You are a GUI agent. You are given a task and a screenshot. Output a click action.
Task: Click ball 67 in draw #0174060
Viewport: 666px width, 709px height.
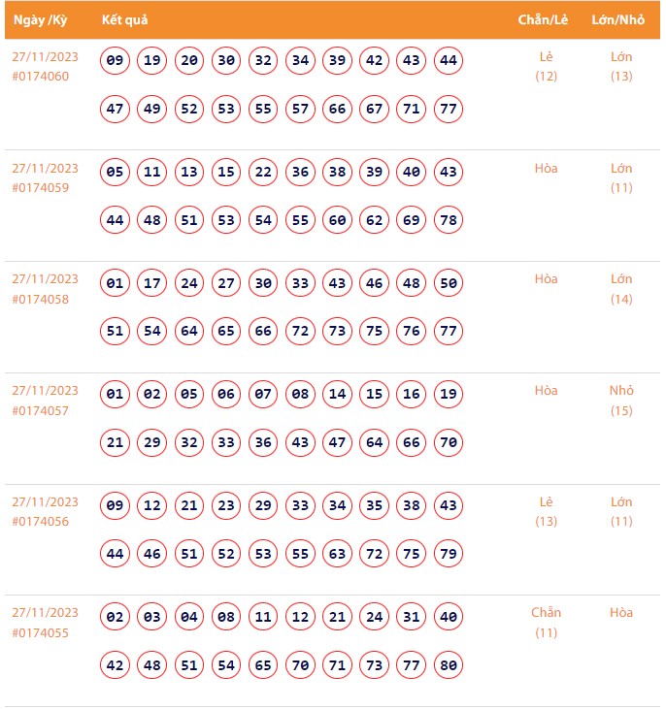click(375, 109)
